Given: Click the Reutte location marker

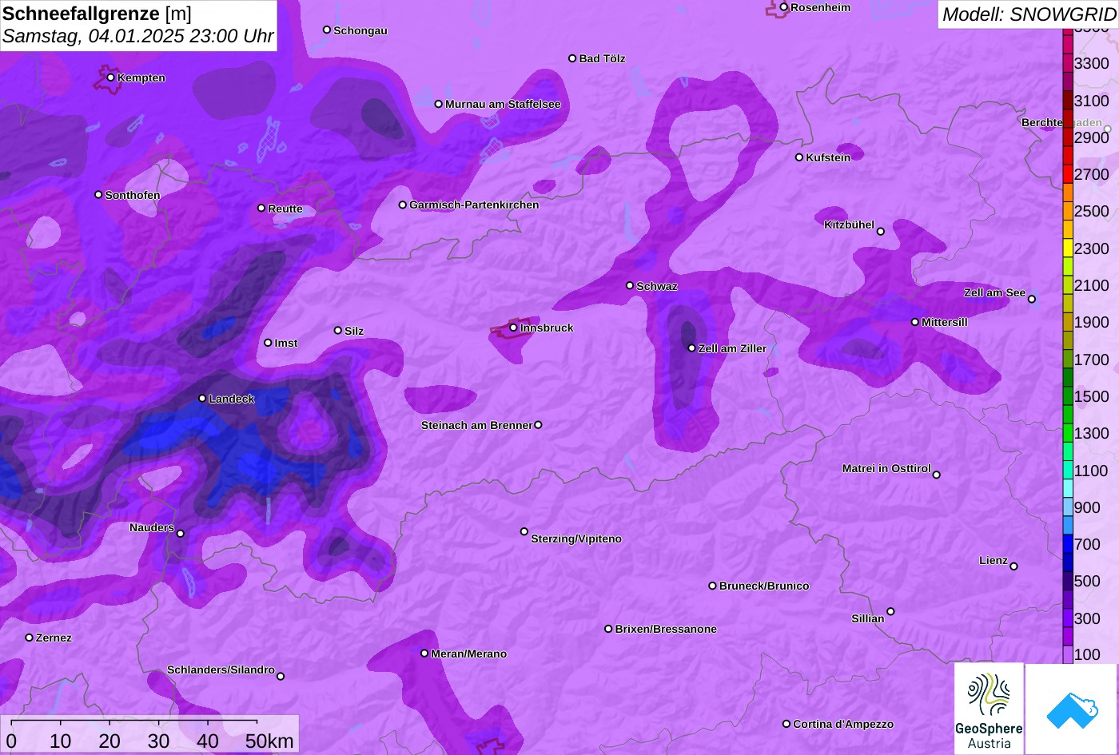Looking at the screenshot, I should (x=261, y=209).
